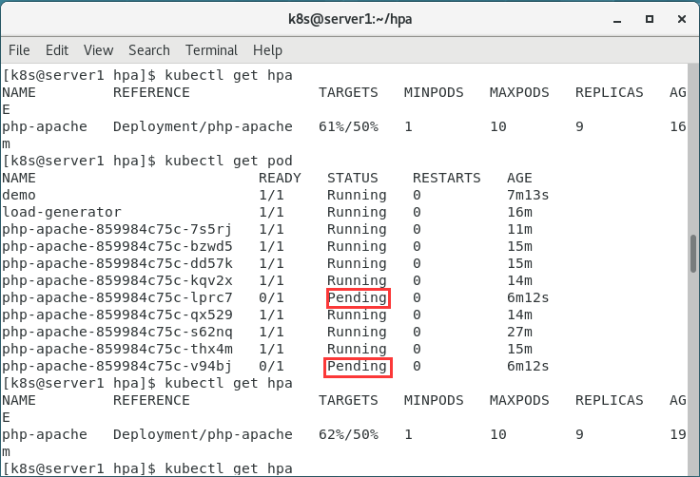The image size is (700, 477).
Task: Click the first REPLICAS column header
Action: [x=609, y=92]
